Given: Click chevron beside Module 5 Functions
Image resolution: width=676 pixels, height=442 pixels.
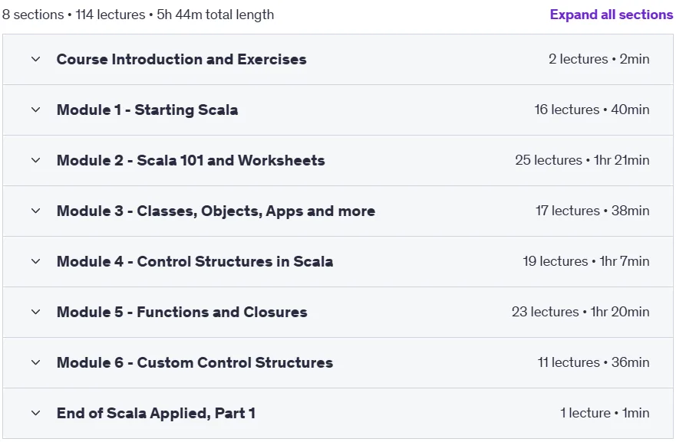Looking at the screenshot, I should [x=36, y=312].
